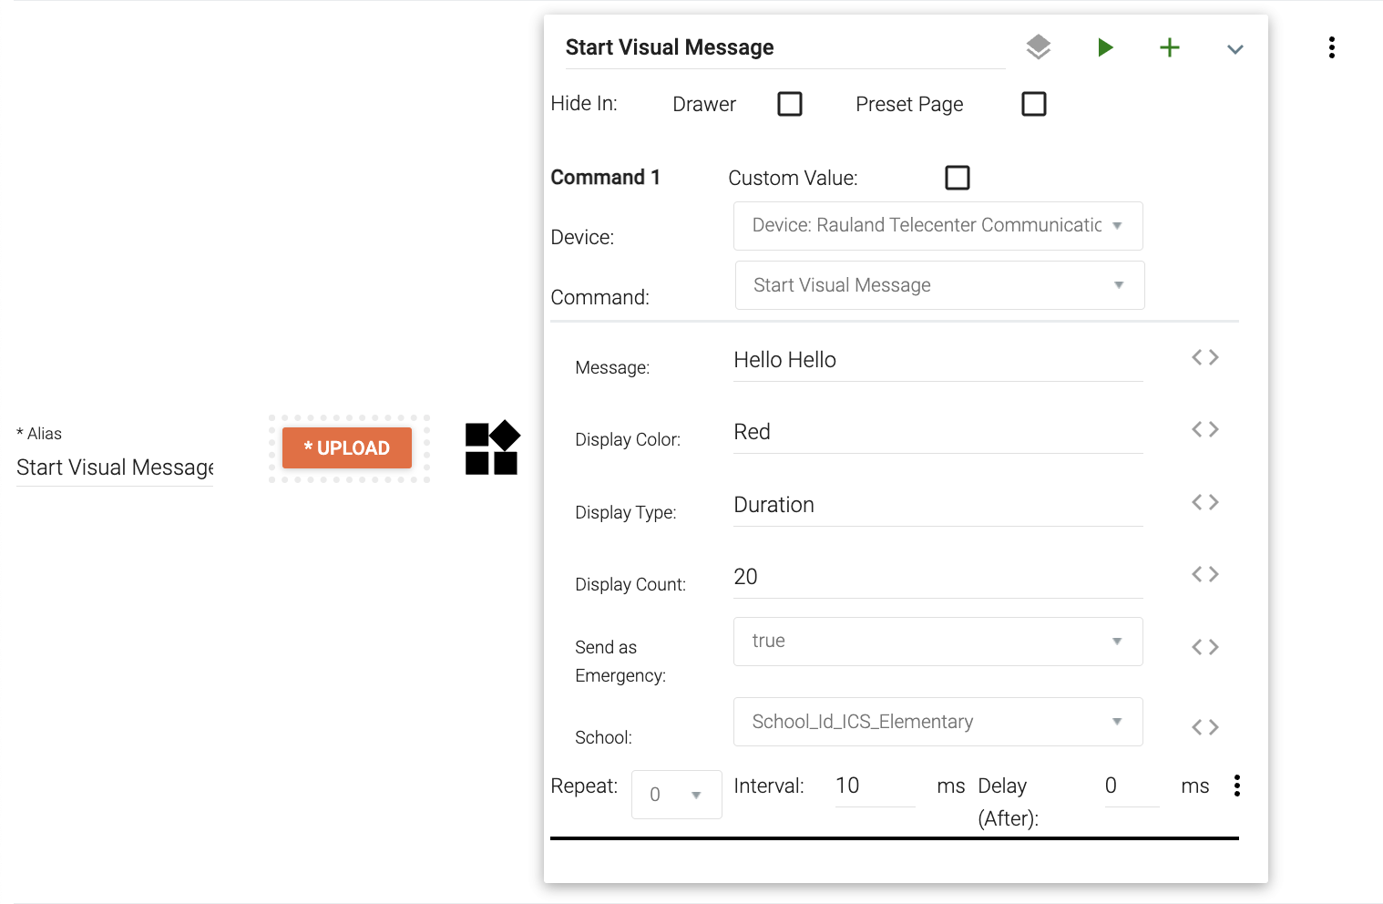Click the Message field containing Hello Hello
The width and height of the screenshot is (1383, 904).
pos(938,360)
